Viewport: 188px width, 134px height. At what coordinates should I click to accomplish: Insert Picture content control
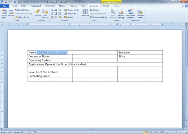click(x=59, y=10)
